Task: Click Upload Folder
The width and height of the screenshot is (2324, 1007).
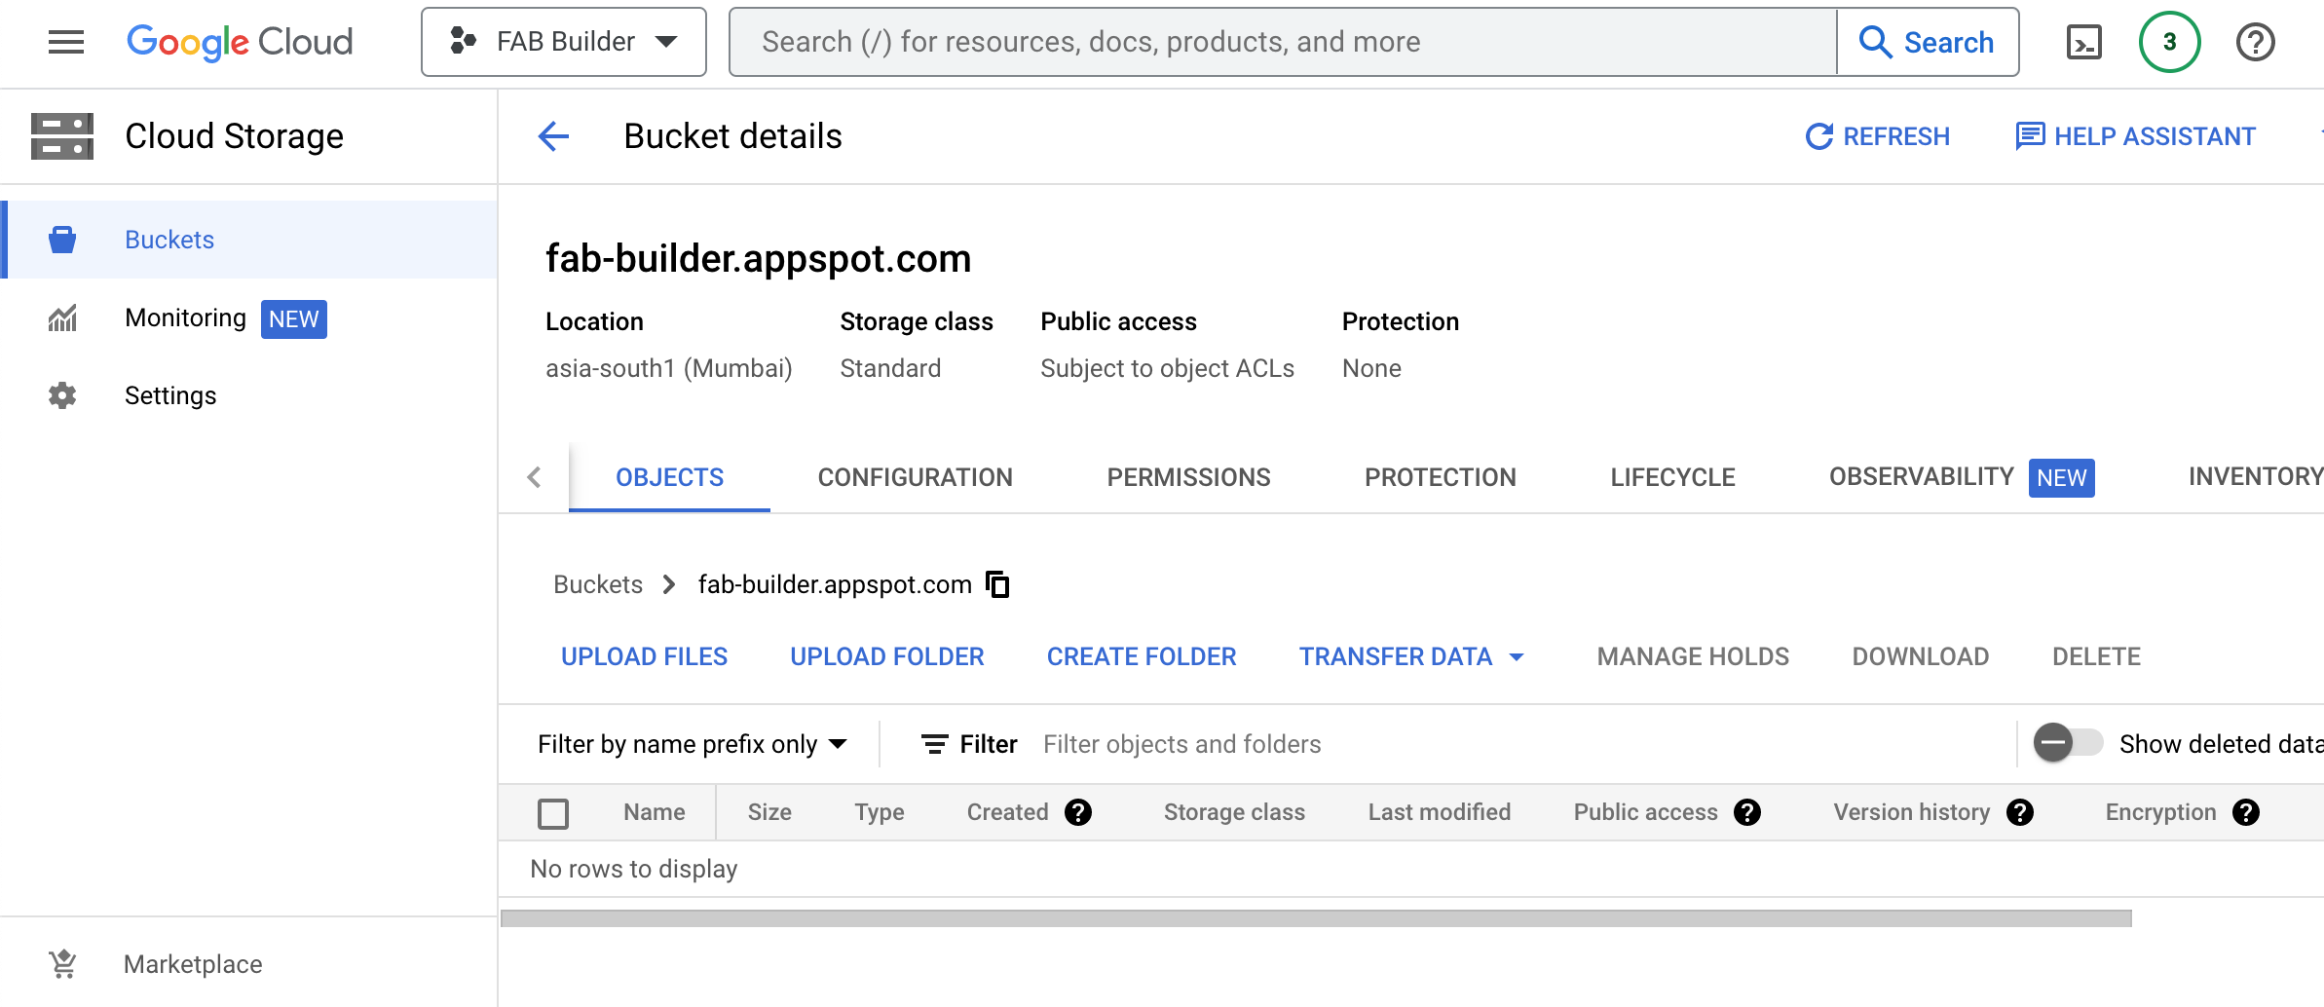Action: [887, 656]
